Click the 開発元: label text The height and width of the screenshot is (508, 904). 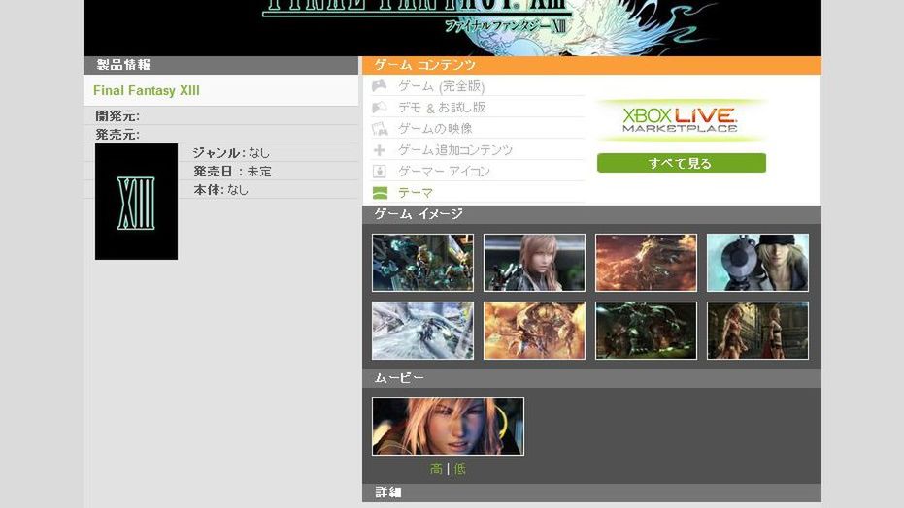point(117,116)
